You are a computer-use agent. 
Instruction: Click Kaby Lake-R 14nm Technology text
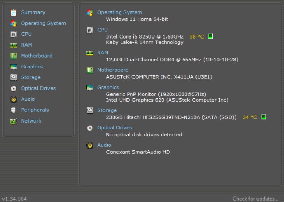[x=145, y=42]
